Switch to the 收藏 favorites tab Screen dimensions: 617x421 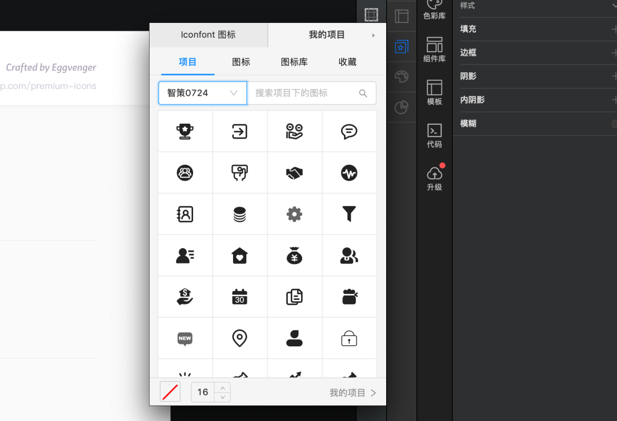pos(347,62)
